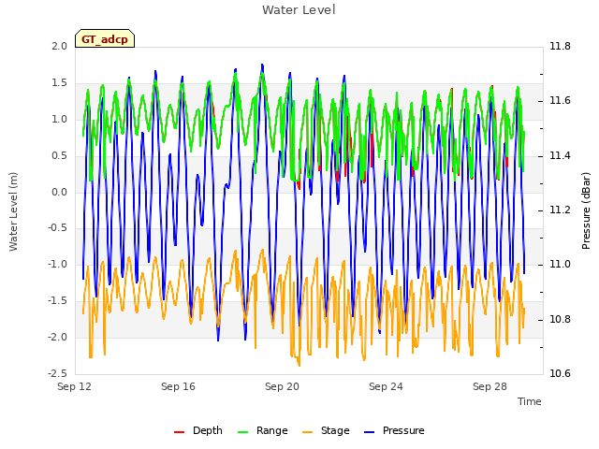The width and height of the screenshot is (599, 449).
Task: Click the Sep 16 x-axis tick label
Action: point(178,386)
